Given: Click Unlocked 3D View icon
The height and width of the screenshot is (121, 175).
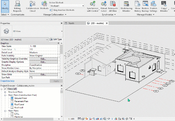Looking at the screenshot, I should point(105,119).
